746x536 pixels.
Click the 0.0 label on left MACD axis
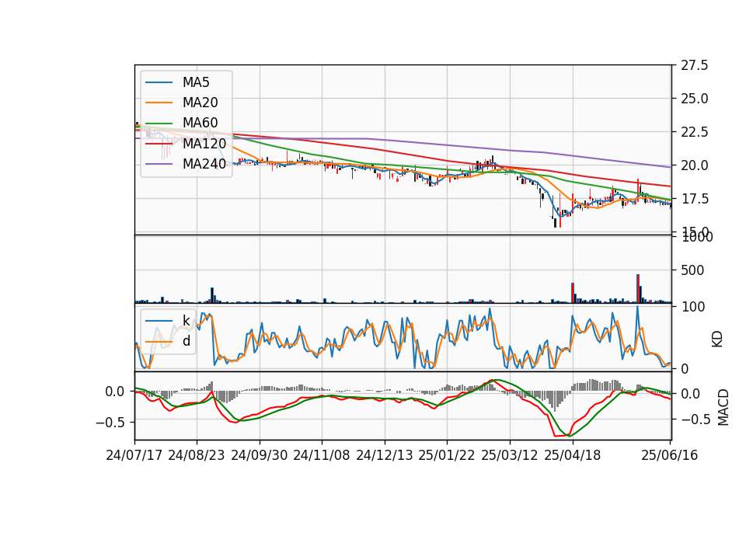pos(115,392)
